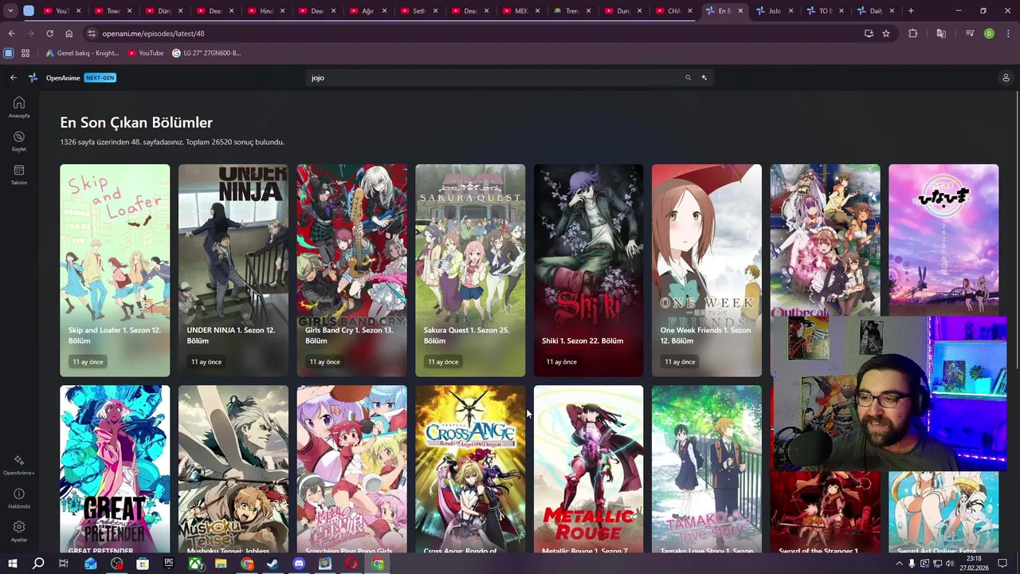Open Steam from the taskbar

[x=273, y=564]
